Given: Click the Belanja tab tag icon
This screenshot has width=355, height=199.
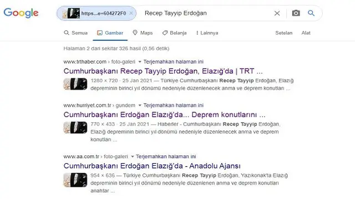Looking at the screenshot, I should 165,33.
